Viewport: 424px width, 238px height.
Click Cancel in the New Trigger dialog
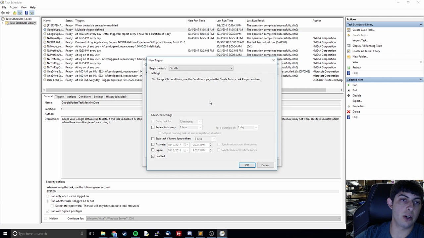coord(265,165)
